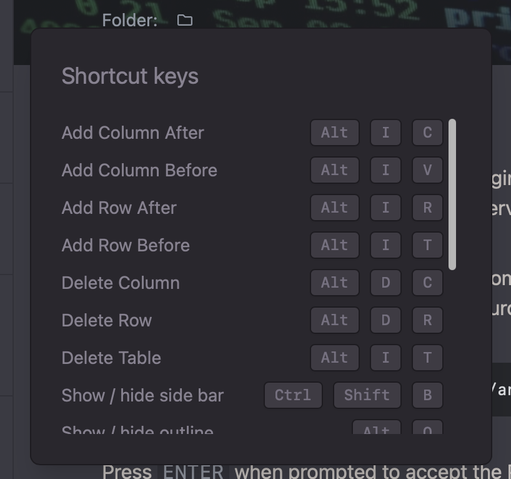Viewport: 511px width, 479px height.
Task: Click the Alt key badge for Add Column After
Action: 334,133
